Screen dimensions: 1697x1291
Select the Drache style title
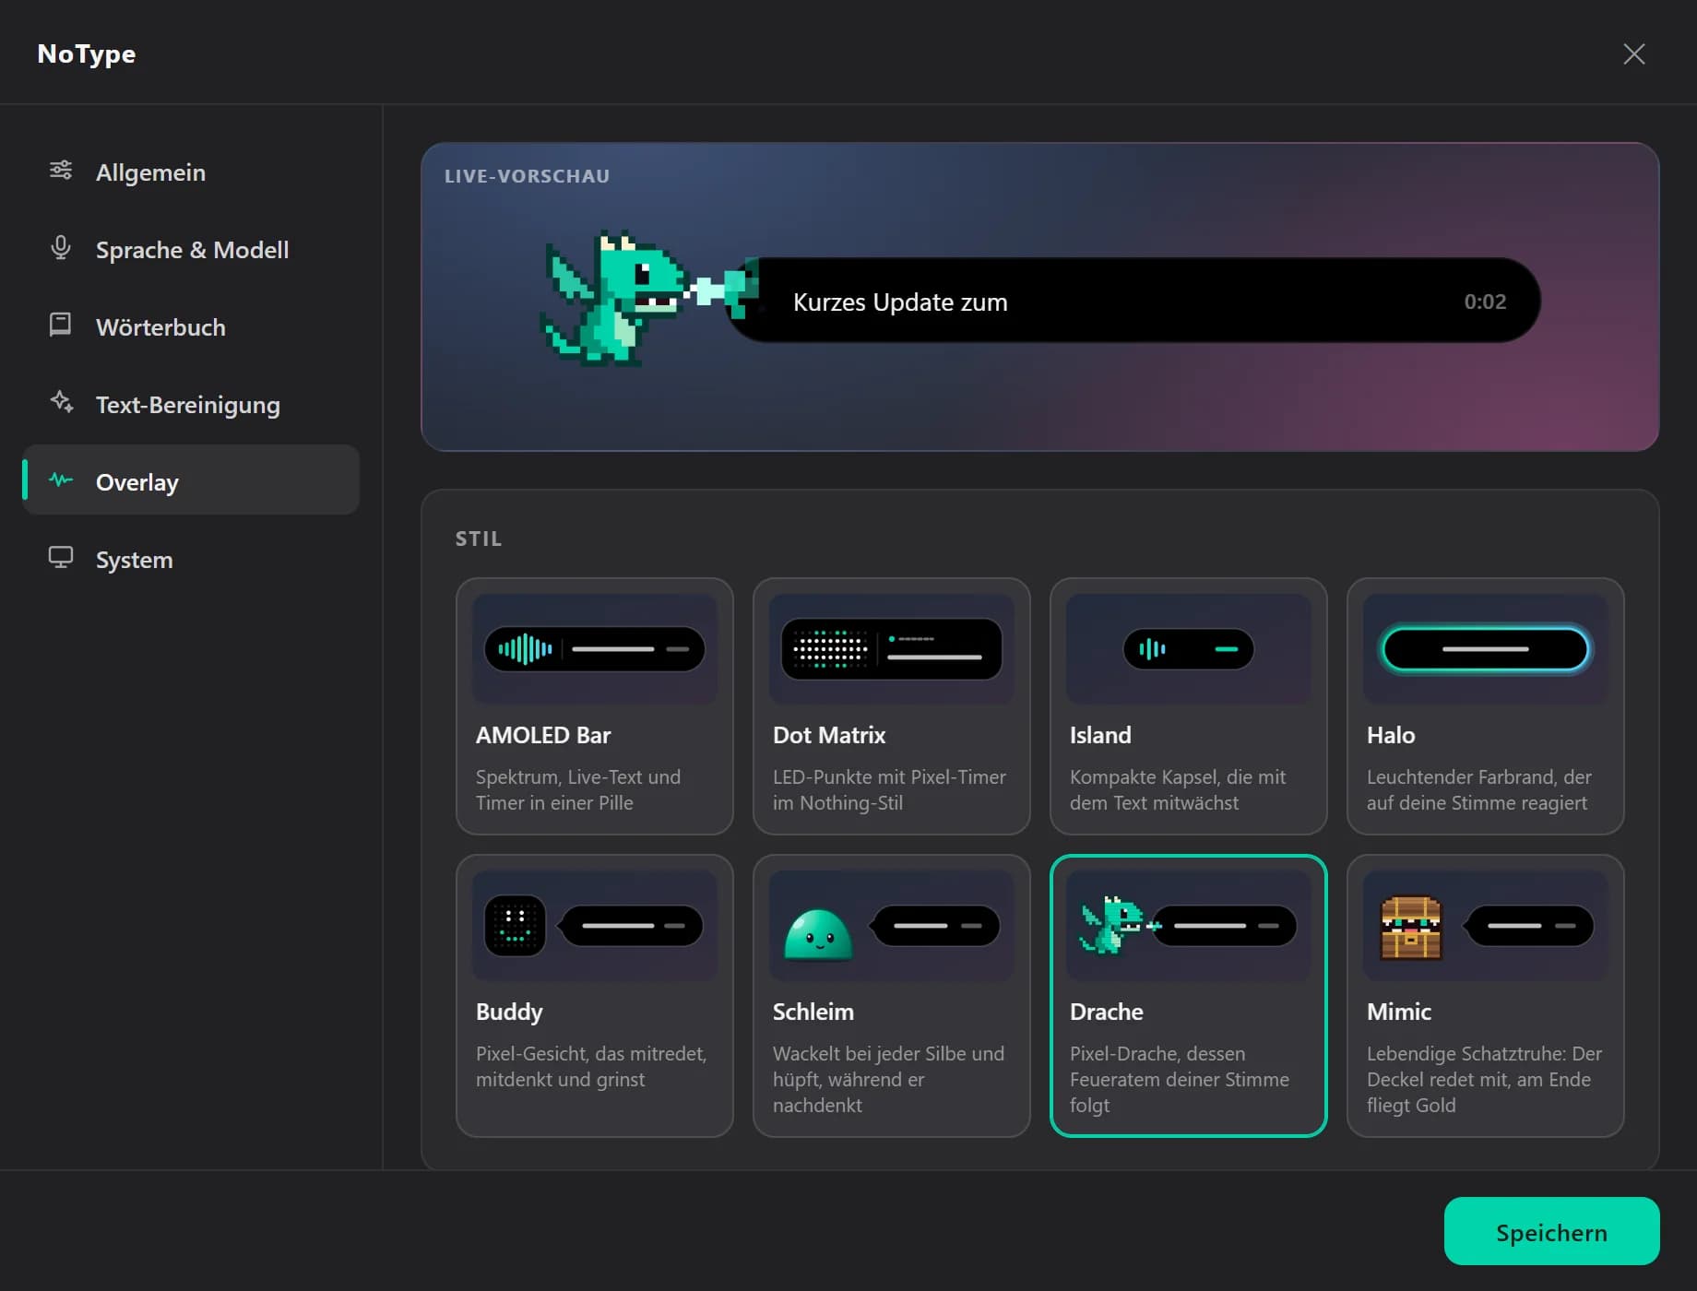coord(1107,1012)
